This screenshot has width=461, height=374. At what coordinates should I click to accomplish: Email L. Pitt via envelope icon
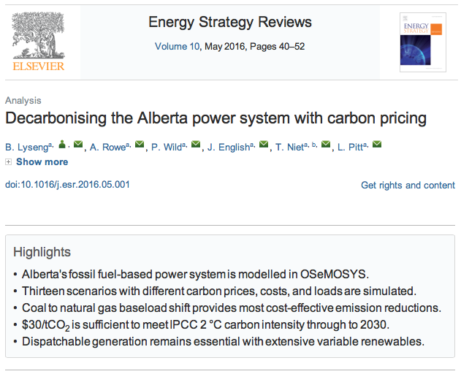[377, 145]
